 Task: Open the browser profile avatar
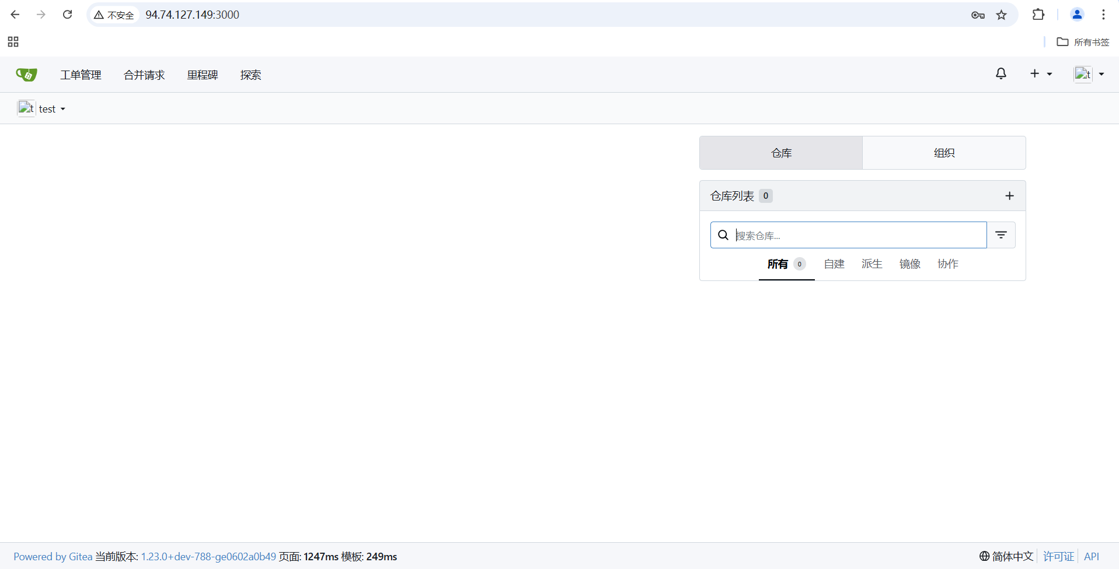[1077, 15]
